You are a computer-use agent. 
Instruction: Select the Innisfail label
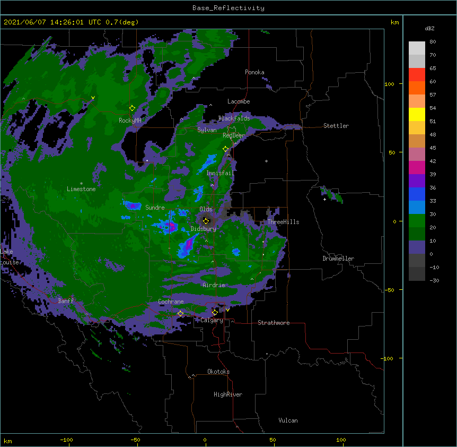tap(220, 173)
